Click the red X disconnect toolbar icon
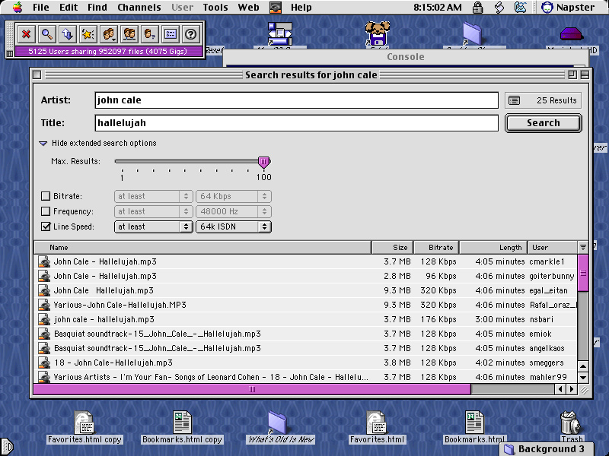 click(x=26, y=34)
